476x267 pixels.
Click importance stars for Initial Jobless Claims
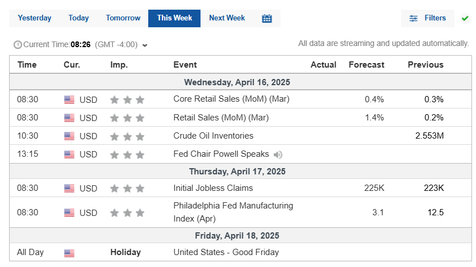[x=127, y=189]
